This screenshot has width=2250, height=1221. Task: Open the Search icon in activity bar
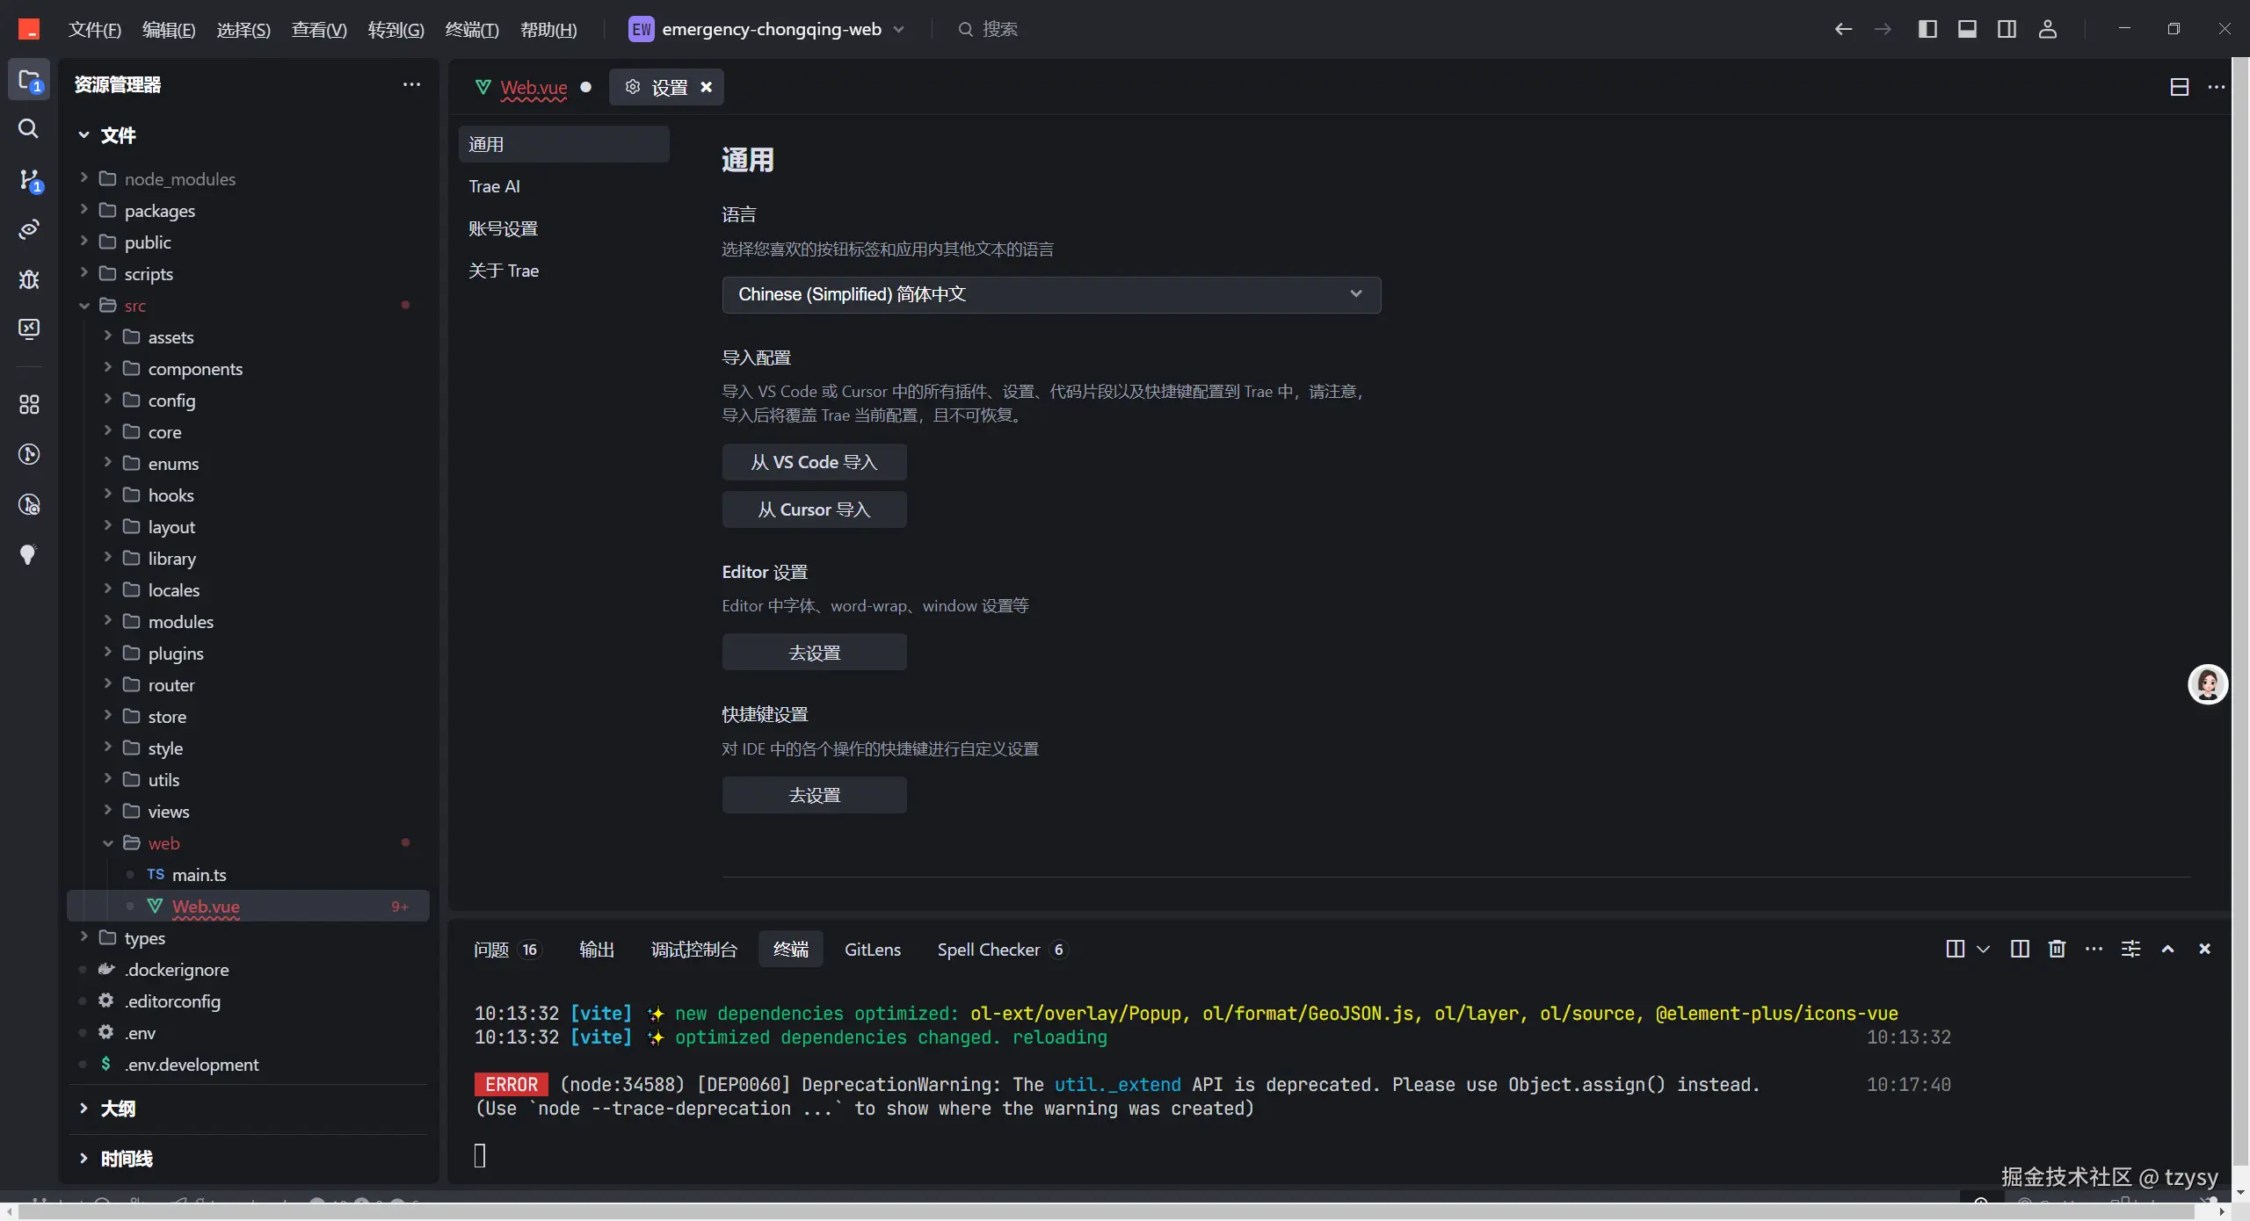coord(28,129)
